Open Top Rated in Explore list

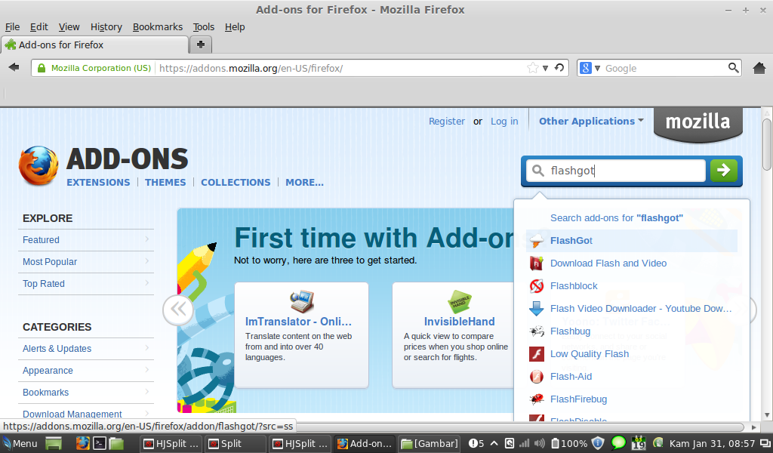[x=86, y=283]
